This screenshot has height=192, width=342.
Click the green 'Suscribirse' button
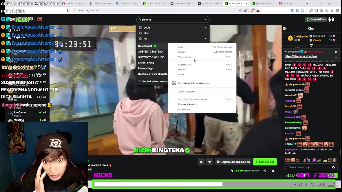point(265,162)
